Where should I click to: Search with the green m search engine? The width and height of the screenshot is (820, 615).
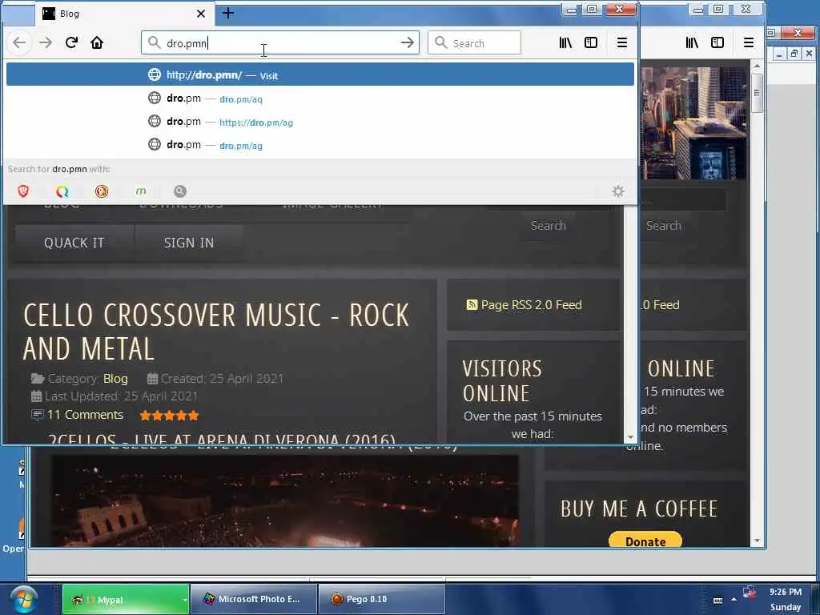point(141,191)
